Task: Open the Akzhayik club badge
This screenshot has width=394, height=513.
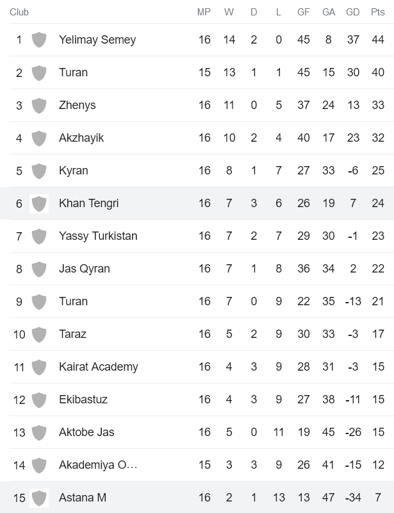Action: coord(39,138)
